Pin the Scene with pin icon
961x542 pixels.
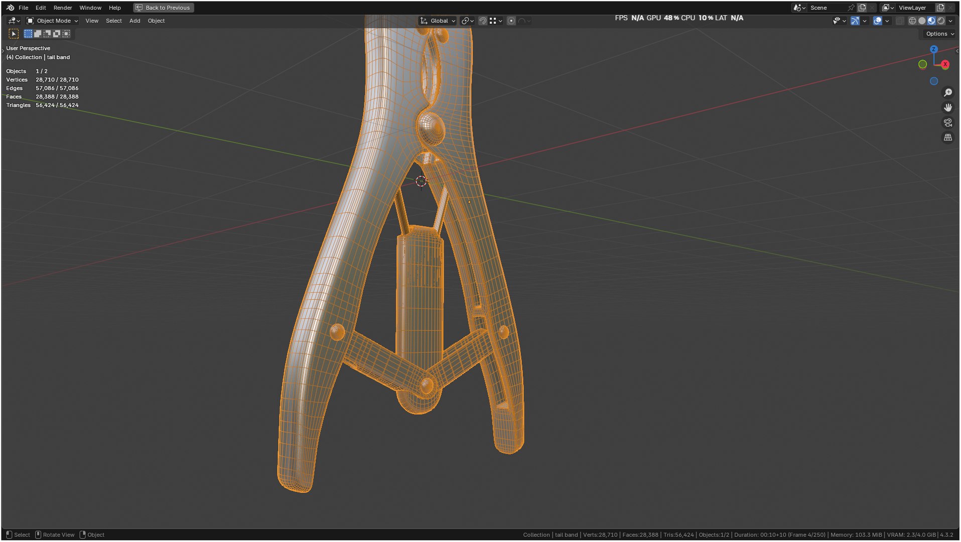click(851, 8)
